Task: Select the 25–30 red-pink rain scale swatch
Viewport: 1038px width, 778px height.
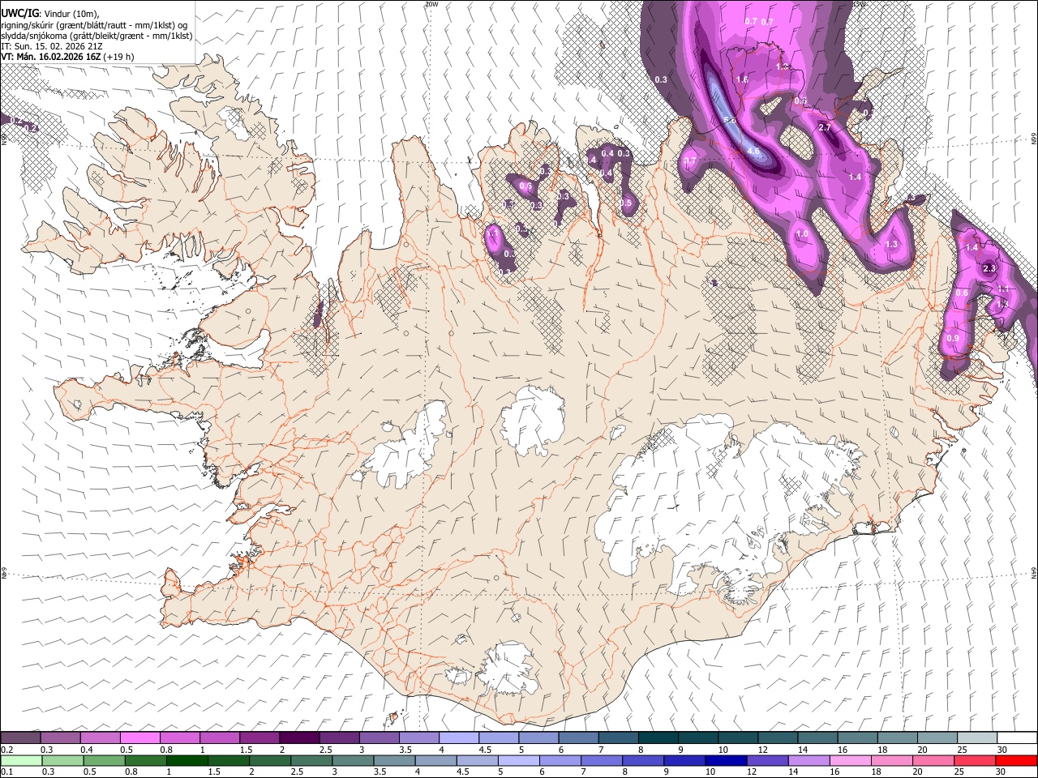Action: pyautogui.click(x=973, y=760)
